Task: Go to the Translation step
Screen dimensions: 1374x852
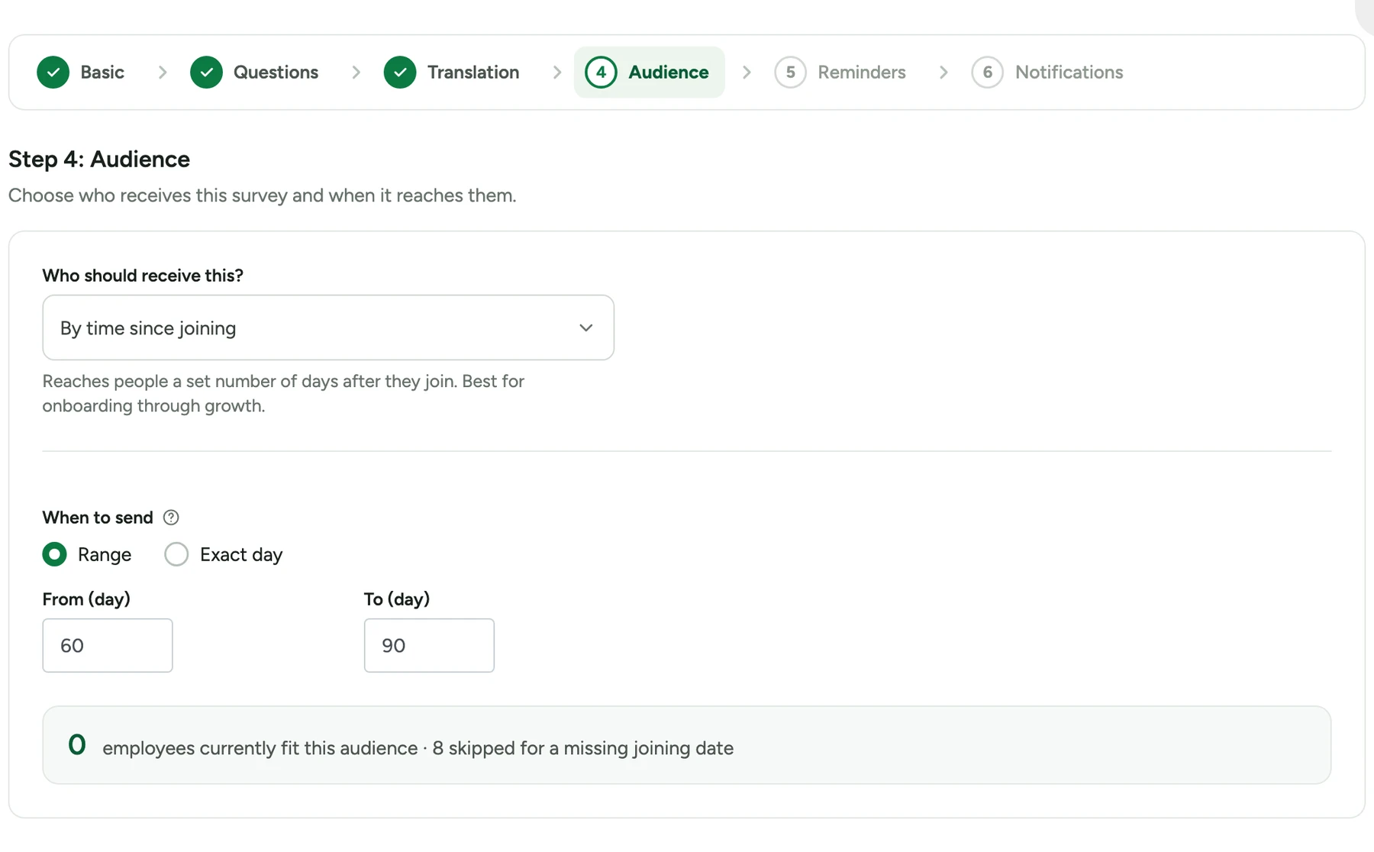Action: (x=452, y=73)
